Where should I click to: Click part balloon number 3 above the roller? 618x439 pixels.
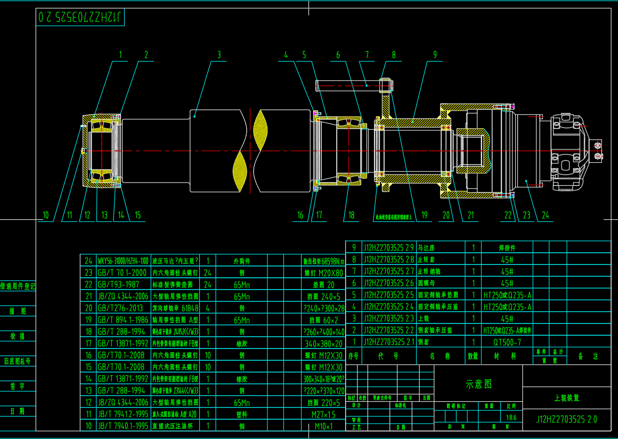(x=218, y=55)
